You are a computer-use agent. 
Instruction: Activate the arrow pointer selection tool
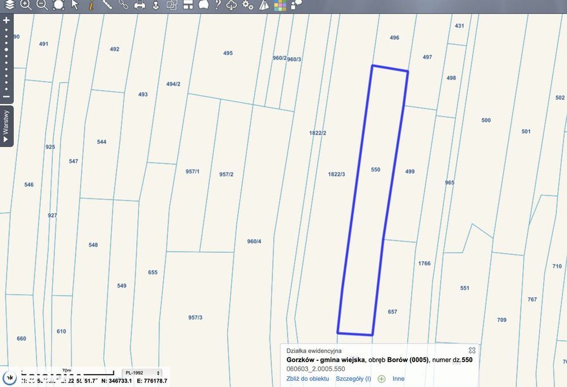(75, 5)
